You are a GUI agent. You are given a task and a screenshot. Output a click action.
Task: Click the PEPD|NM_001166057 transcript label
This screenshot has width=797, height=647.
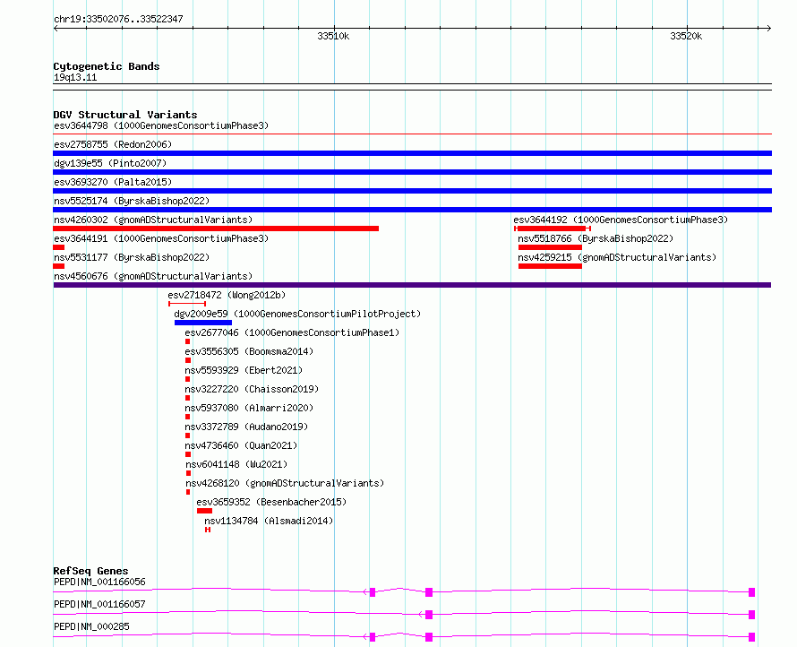99,604
